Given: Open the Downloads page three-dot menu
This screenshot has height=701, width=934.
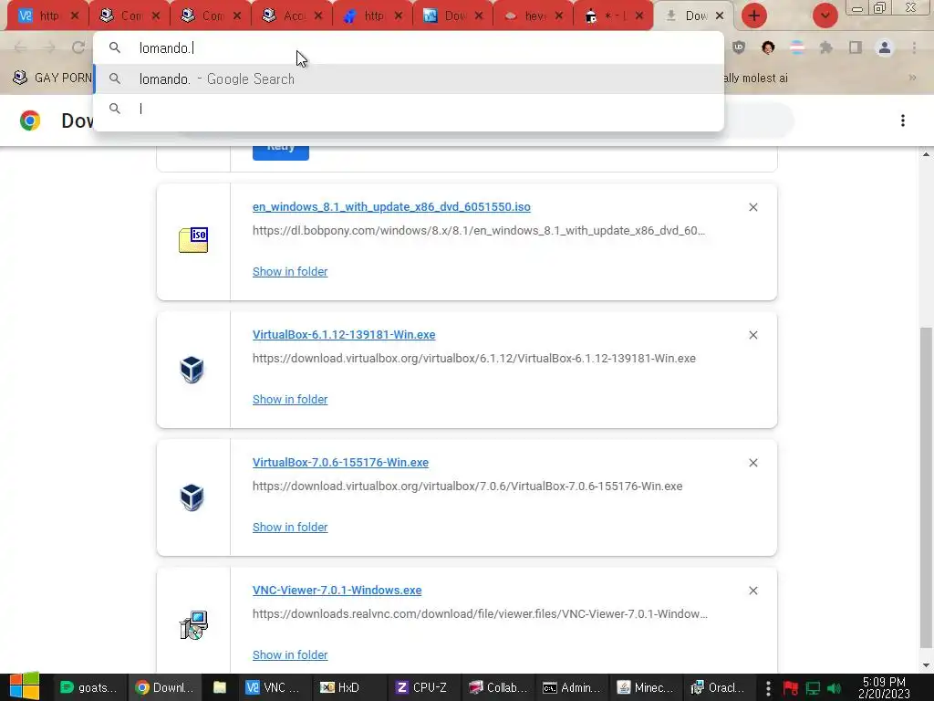Looking at the screenshot, I should pyautogui.click(x=903, y=120).
